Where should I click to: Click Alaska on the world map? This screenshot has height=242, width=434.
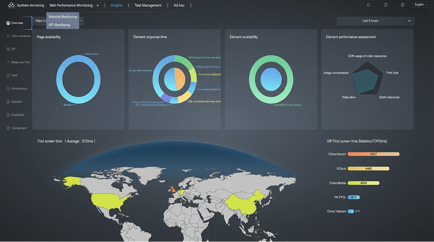[71, 182]
